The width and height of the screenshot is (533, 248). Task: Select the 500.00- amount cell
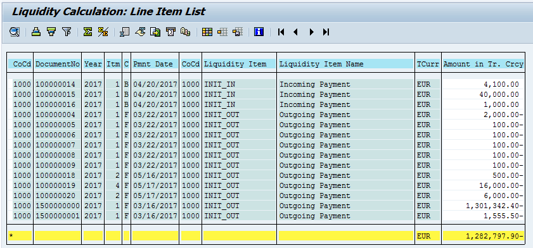click(483, 175)
